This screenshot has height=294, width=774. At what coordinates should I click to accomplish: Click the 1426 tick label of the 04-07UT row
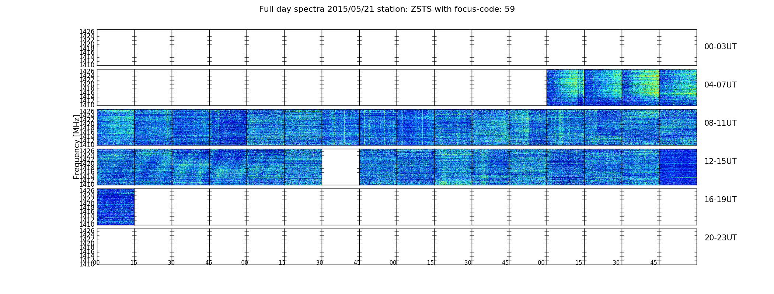[87, 71]
